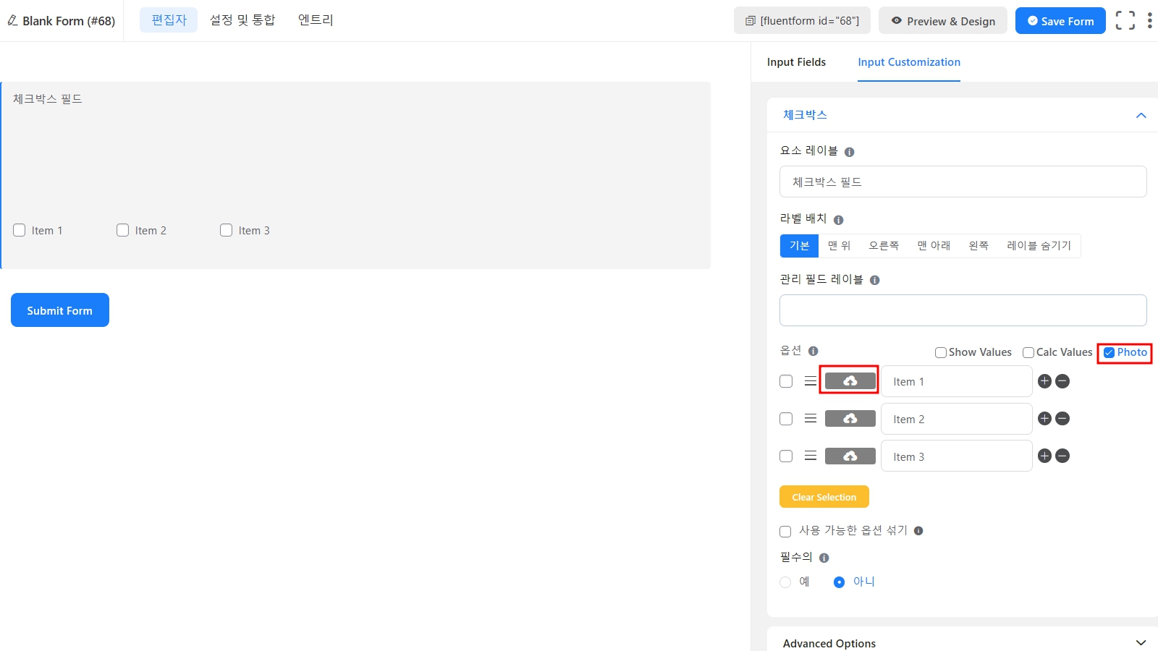Set label placement to 기본

point(799,246)
